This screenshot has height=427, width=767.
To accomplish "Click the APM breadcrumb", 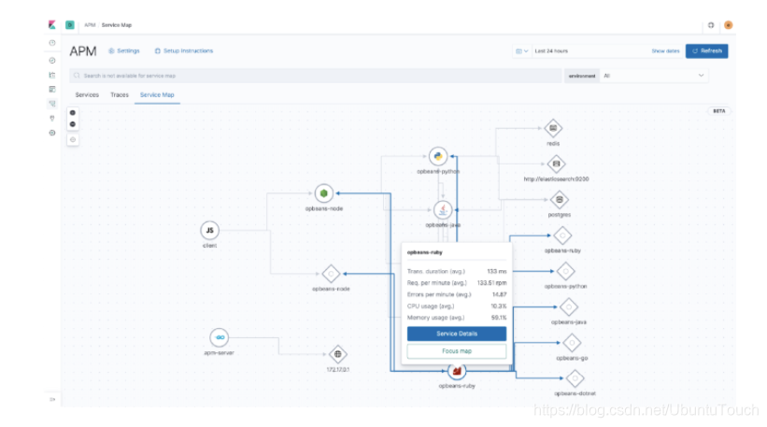I will [90, 25].
